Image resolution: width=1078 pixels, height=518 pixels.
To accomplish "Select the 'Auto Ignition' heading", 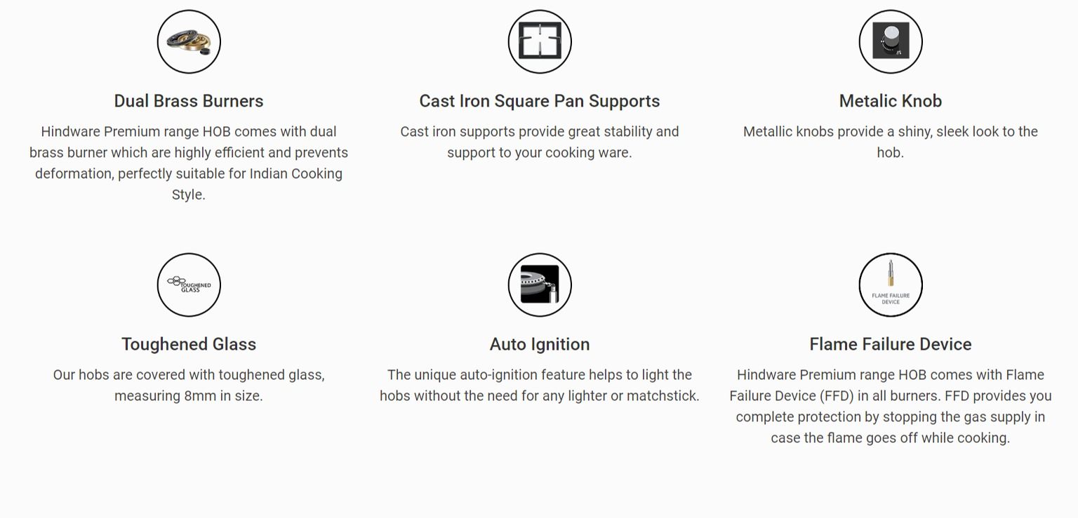I will pos(540,344).
